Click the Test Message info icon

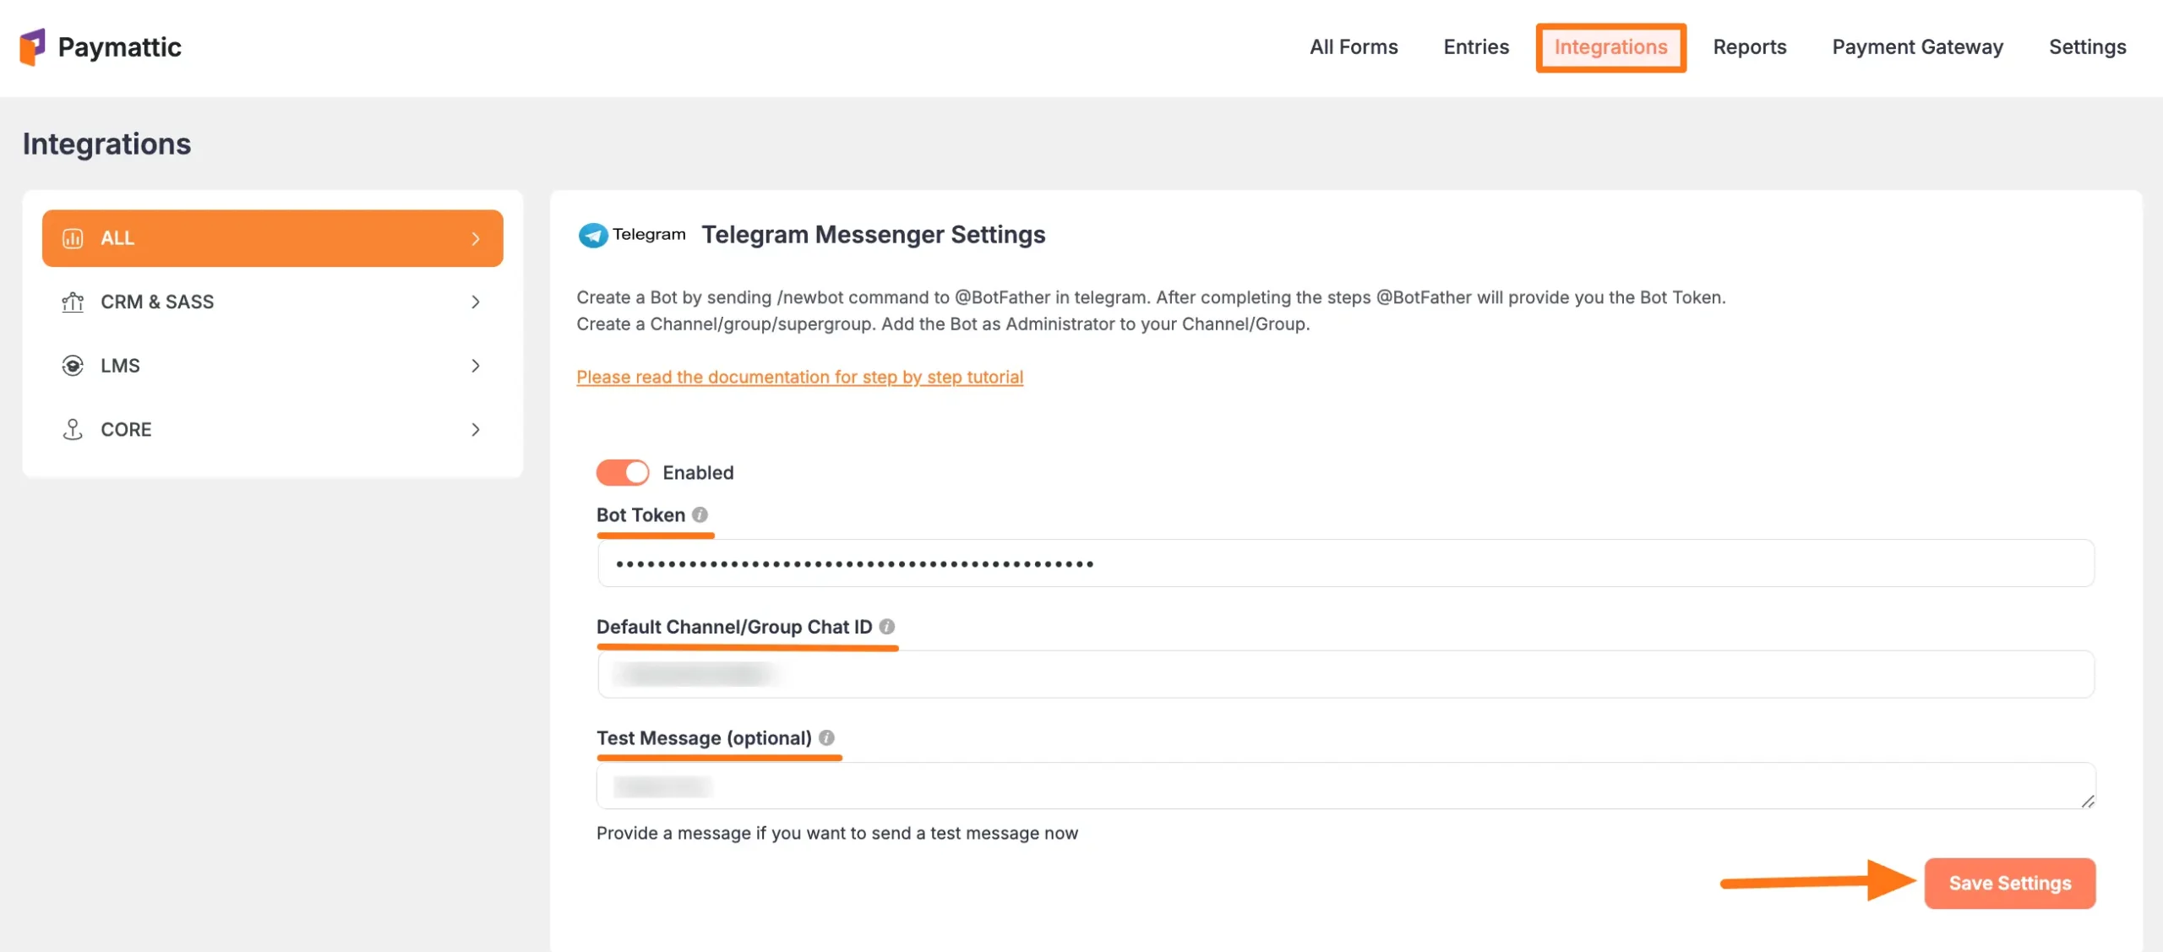tap(826, 737)
